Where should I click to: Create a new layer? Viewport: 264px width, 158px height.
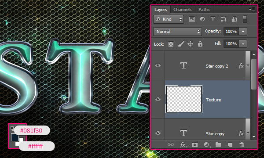[230, 144]
